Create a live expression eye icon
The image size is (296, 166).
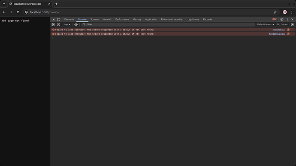(76, 24)
